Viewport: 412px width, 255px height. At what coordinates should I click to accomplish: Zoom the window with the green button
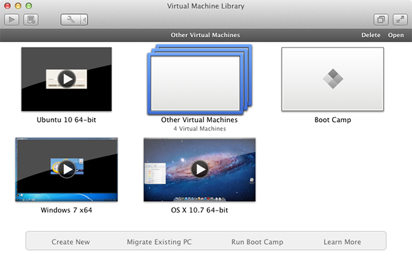[x=29, y=6]
